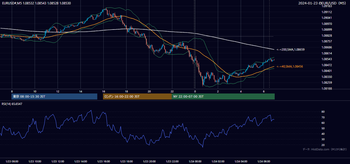Click RSI scale value 20
350x164 pixels.
(x=323, y=145)
